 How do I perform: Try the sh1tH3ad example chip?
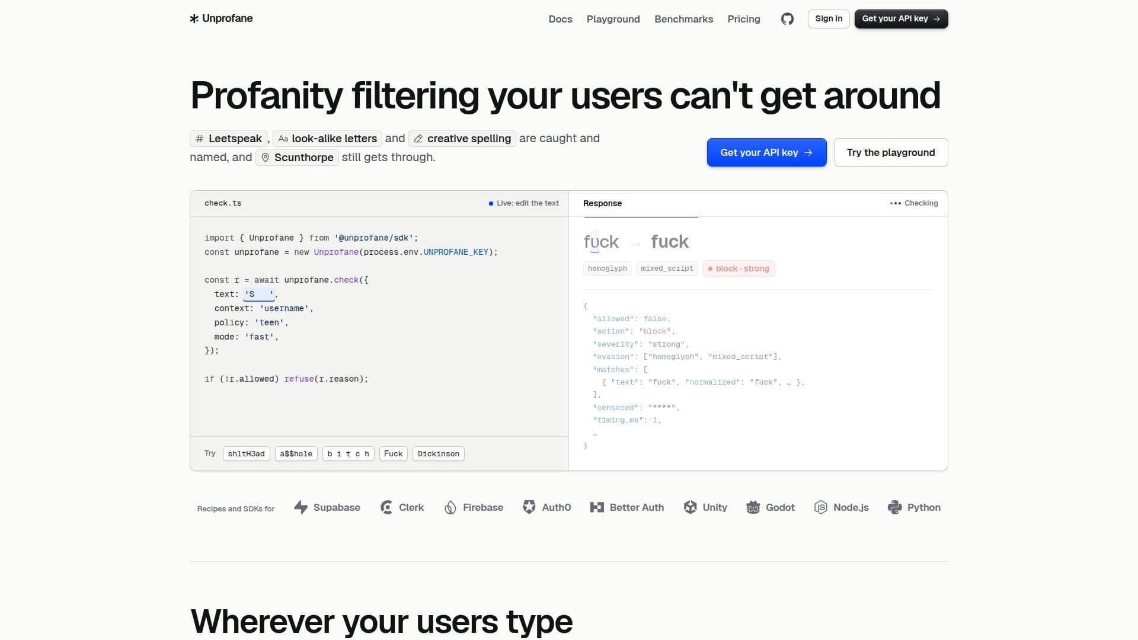pos(246,454)
